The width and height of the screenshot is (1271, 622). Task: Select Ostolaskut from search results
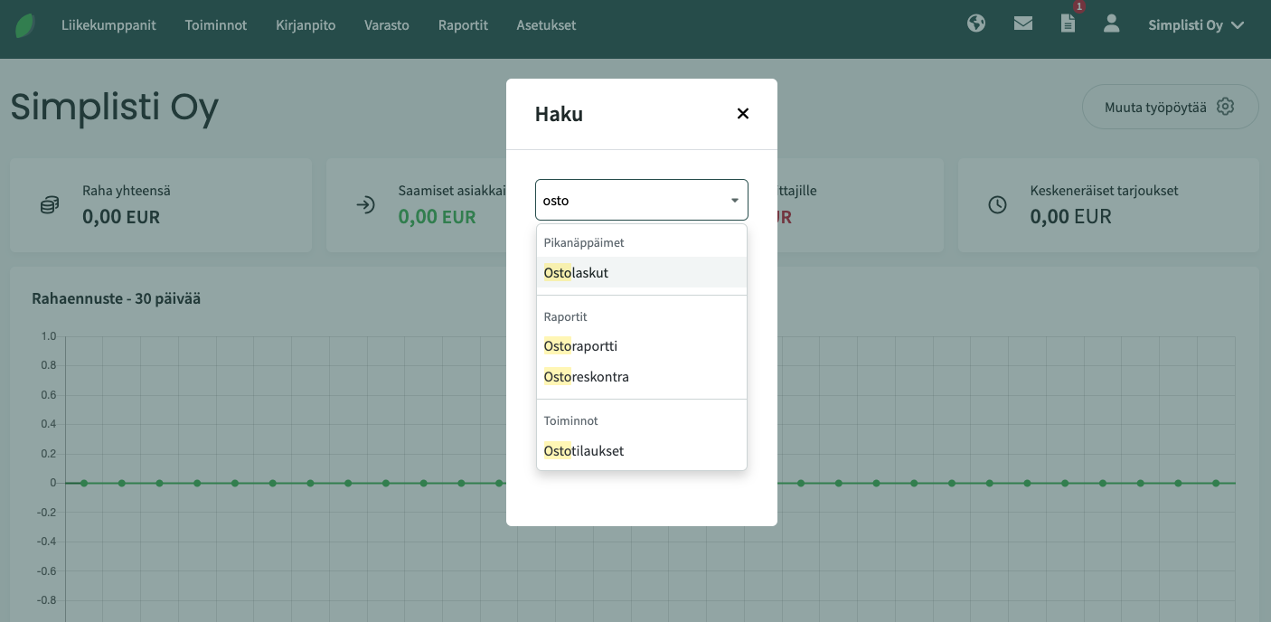click(642, 272)
